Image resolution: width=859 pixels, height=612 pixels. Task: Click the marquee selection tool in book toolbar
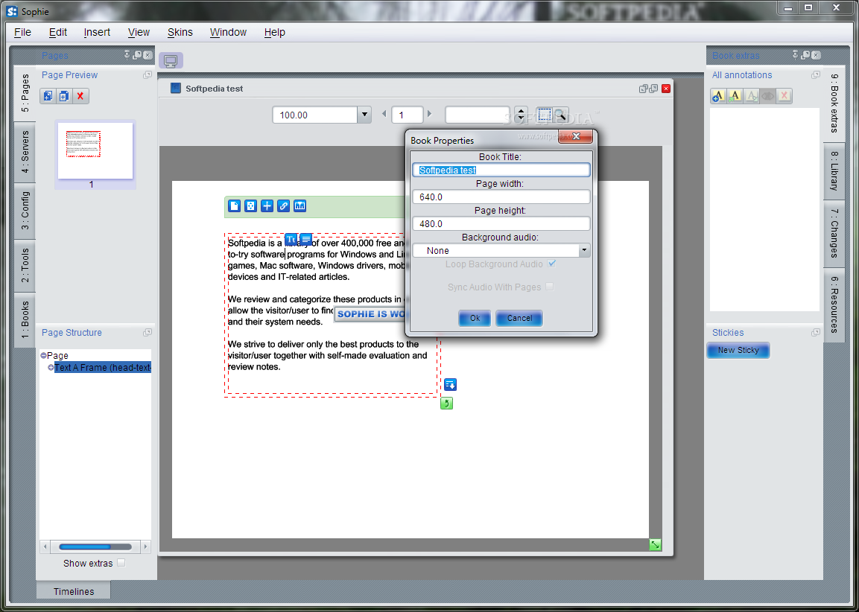(544, 115)
